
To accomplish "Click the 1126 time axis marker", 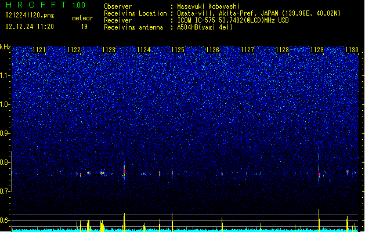I will click(213, 50).
